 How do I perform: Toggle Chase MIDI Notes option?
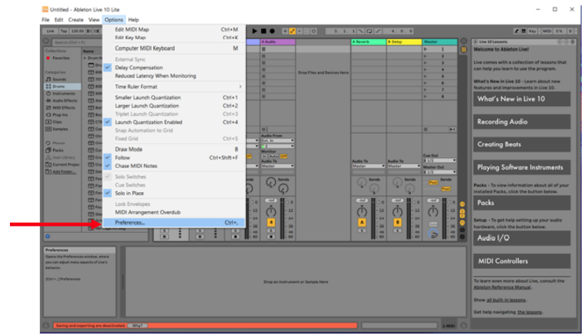[174, 166]
